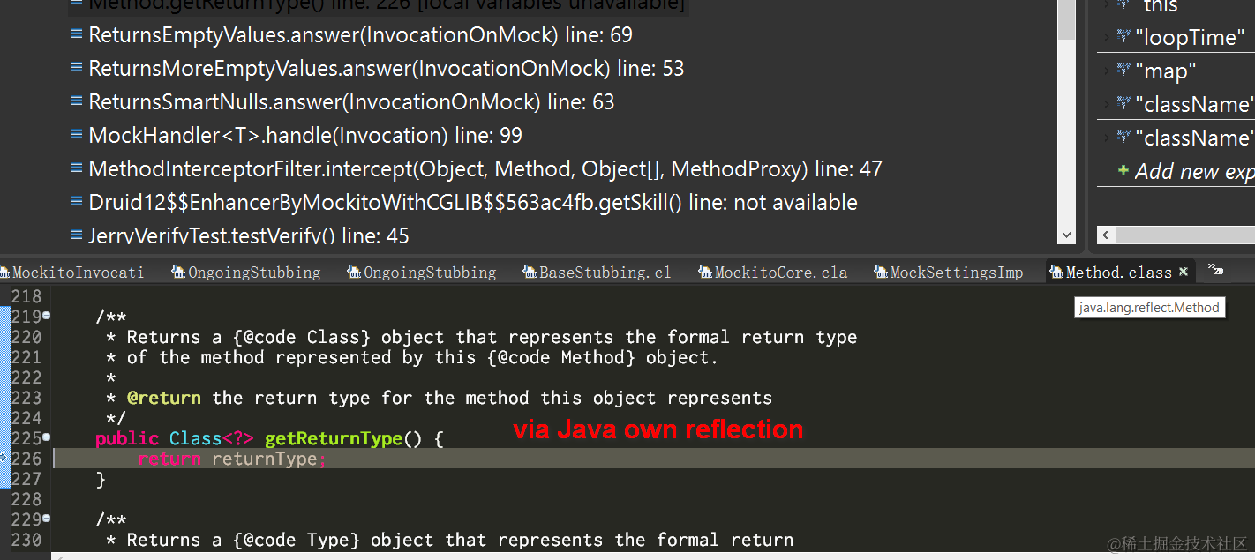The height and width of the screenshot is (560, 1255).
Task: Click green plus icon for new expression
Action: (x=1123, y=170)
